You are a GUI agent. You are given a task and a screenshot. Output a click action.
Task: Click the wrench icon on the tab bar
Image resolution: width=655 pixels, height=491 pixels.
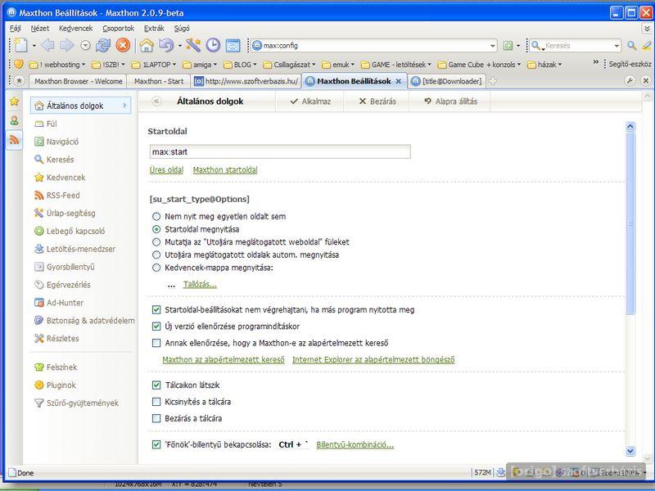point(630,80)
